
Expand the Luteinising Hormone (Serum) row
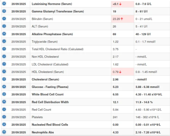pyautogui.click(x=4, y=4)
